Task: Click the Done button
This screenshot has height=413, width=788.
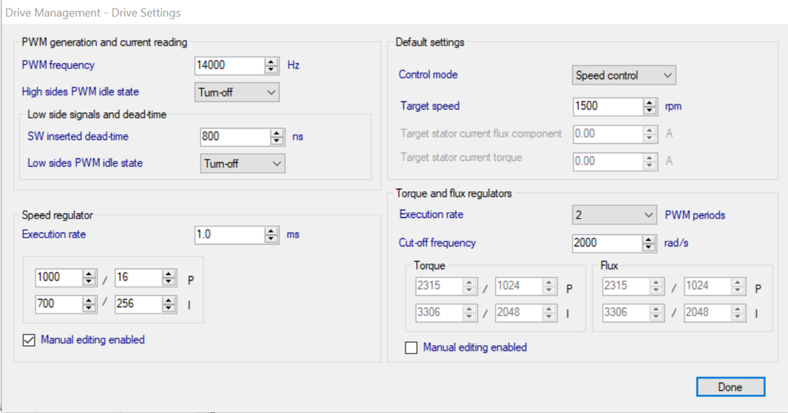Action: [730, 387]
